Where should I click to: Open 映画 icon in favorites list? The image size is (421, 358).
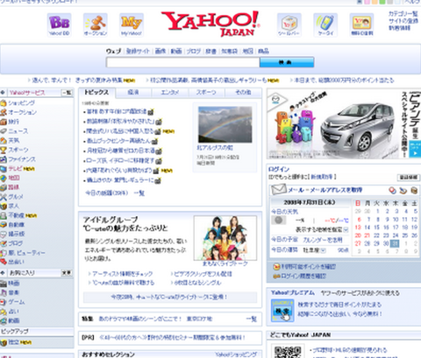pos(4,283)
